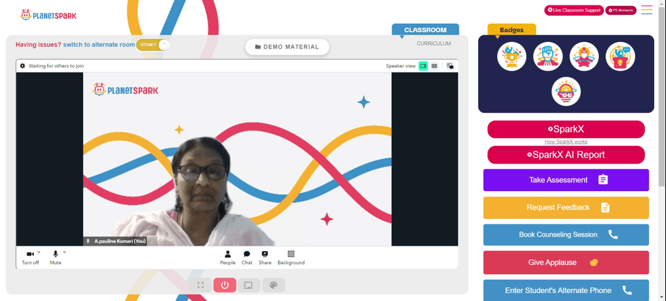
Task: Open PS Moments
Action: pyautogui.click(x=621, y=10)
